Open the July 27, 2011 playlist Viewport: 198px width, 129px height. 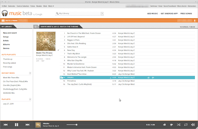(8, 104)
